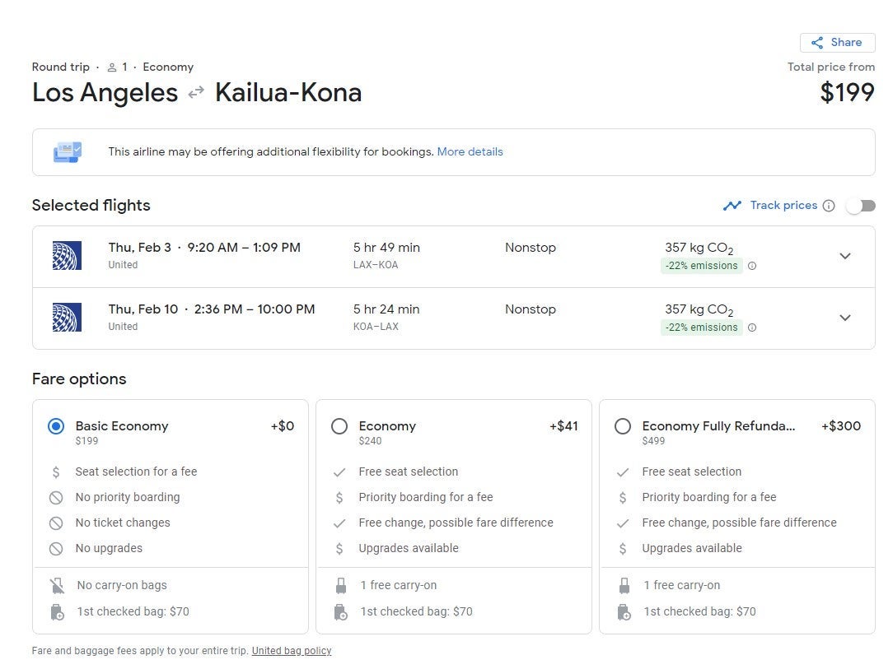Open the More details link
Screen dimensions: 893x669
click(x=470, y=152)
